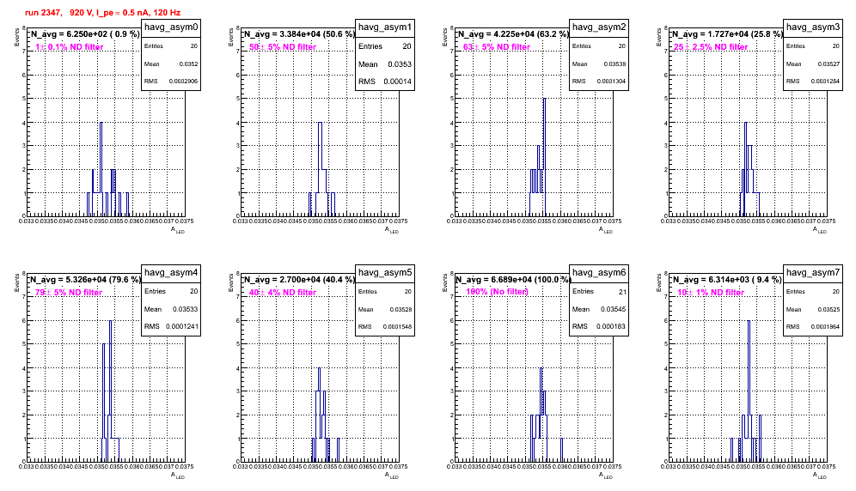
Task: Pick the magenta 100% (No filter) label
Action: (497, 292)
